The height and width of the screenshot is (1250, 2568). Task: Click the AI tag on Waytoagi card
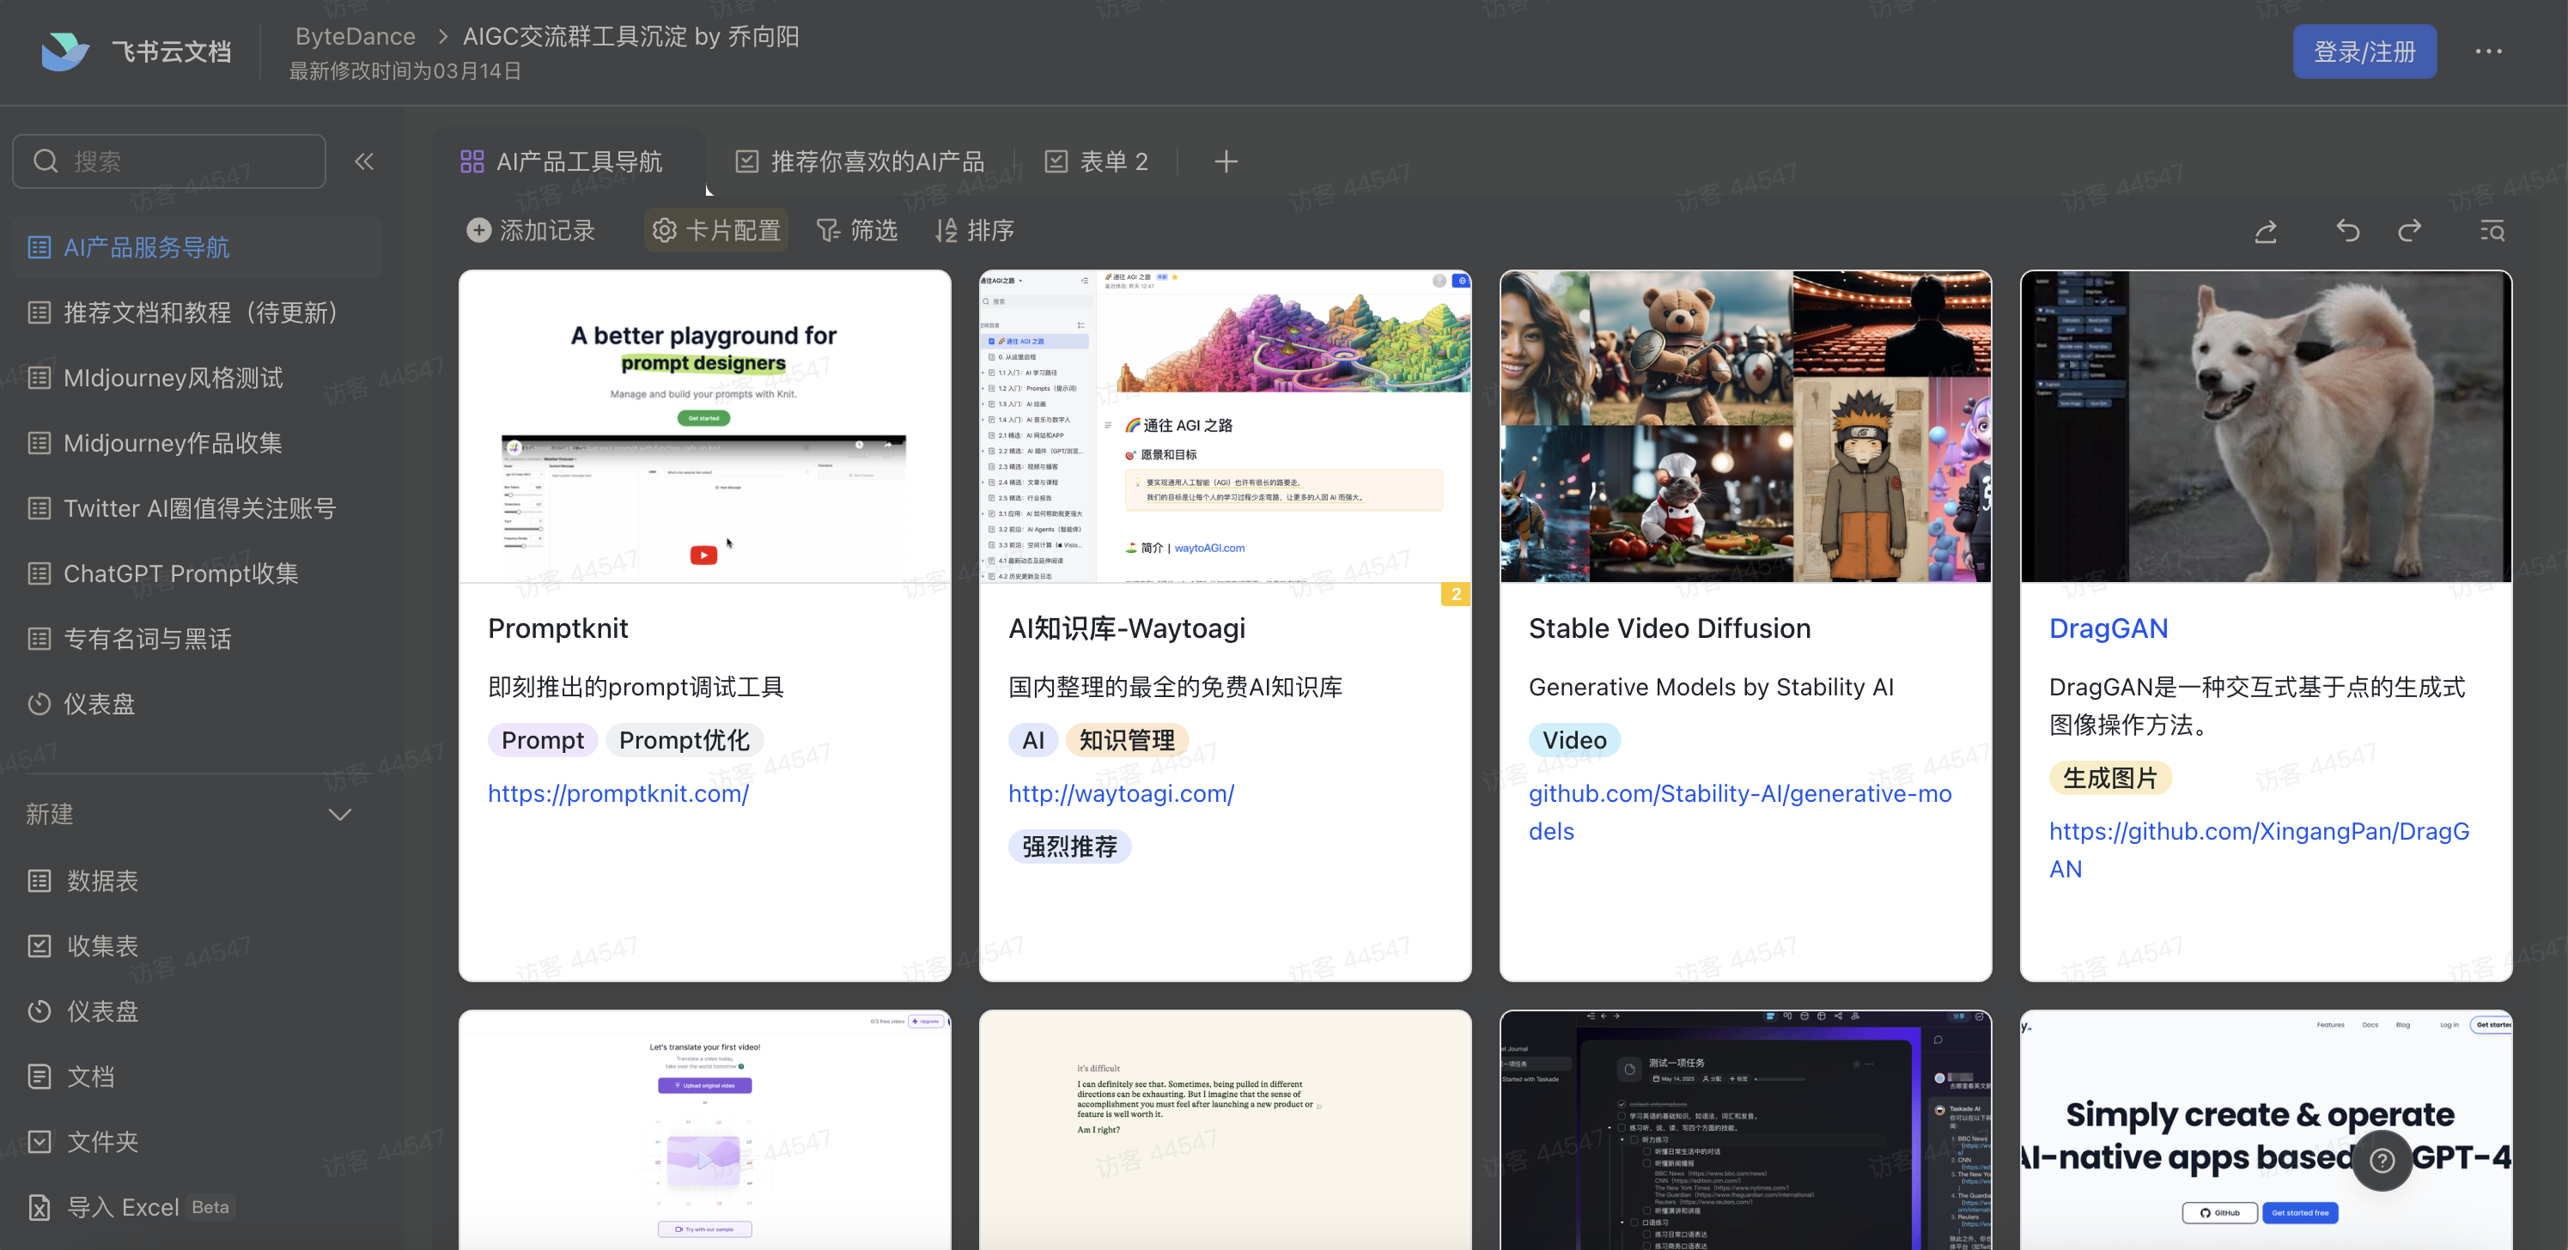[1032, 741]
